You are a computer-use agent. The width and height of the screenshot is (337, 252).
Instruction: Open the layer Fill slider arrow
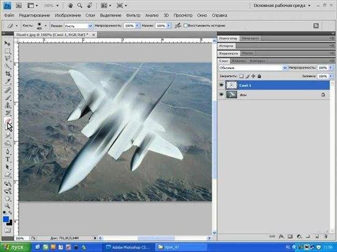[x=331, y=76]
